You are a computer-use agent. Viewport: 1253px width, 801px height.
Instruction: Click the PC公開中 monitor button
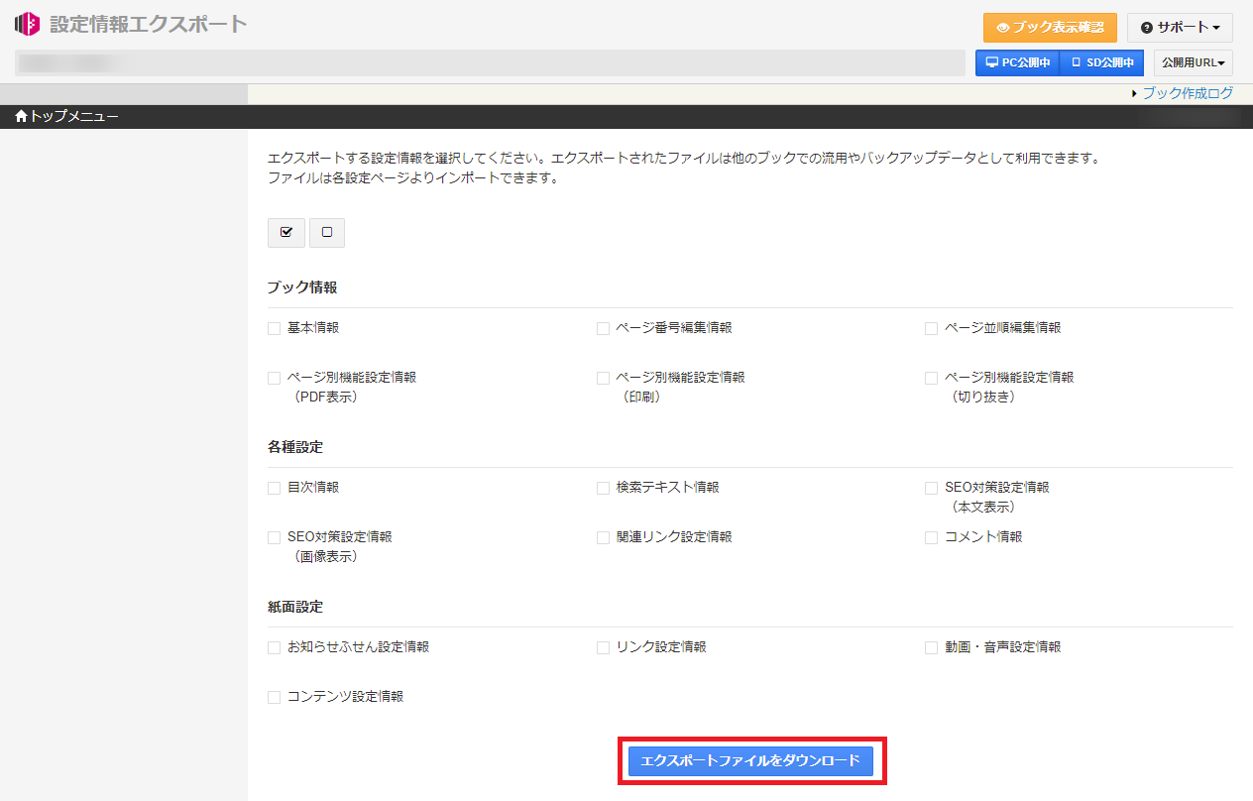point(1017,62)
